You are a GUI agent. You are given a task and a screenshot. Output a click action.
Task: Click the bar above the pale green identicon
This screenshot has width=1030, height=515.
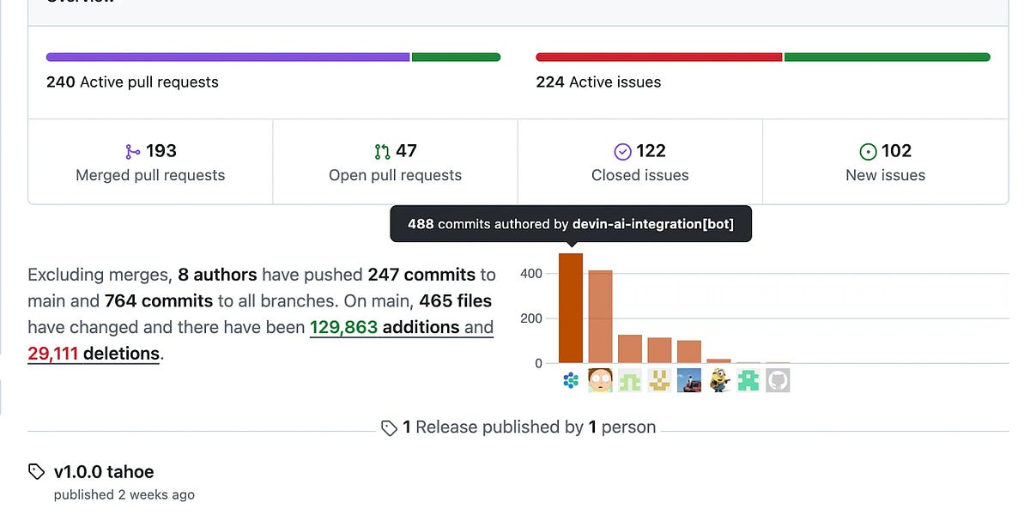click(x=630, y=348)
